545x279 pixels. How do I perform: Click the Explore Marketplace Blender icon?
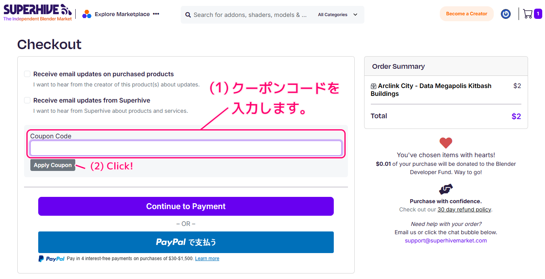pos(86,14)
